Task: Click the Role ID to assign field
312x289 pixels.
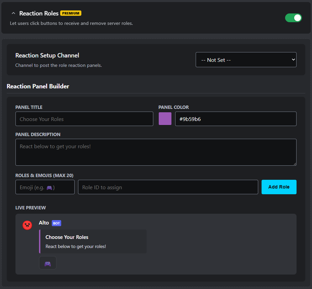Action: 168,187
